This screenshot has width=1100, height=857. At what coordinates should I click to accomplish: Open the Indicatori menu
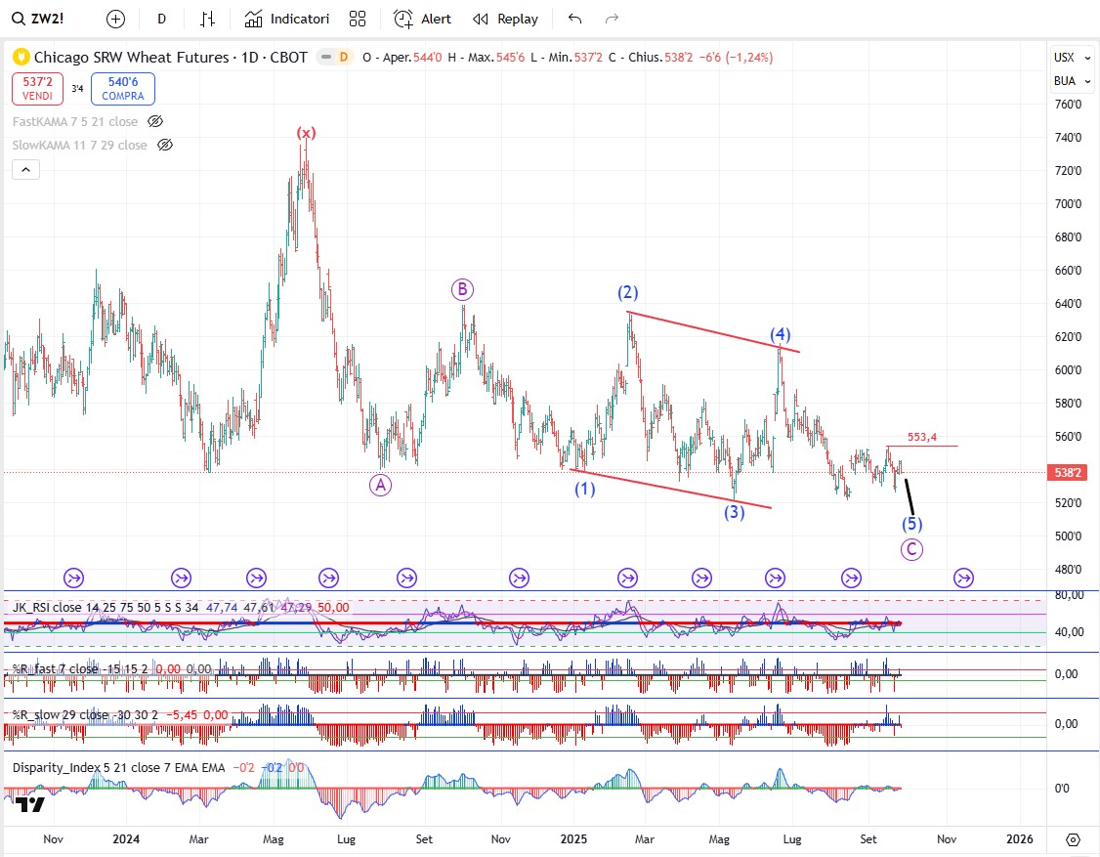tap(287, 19)
